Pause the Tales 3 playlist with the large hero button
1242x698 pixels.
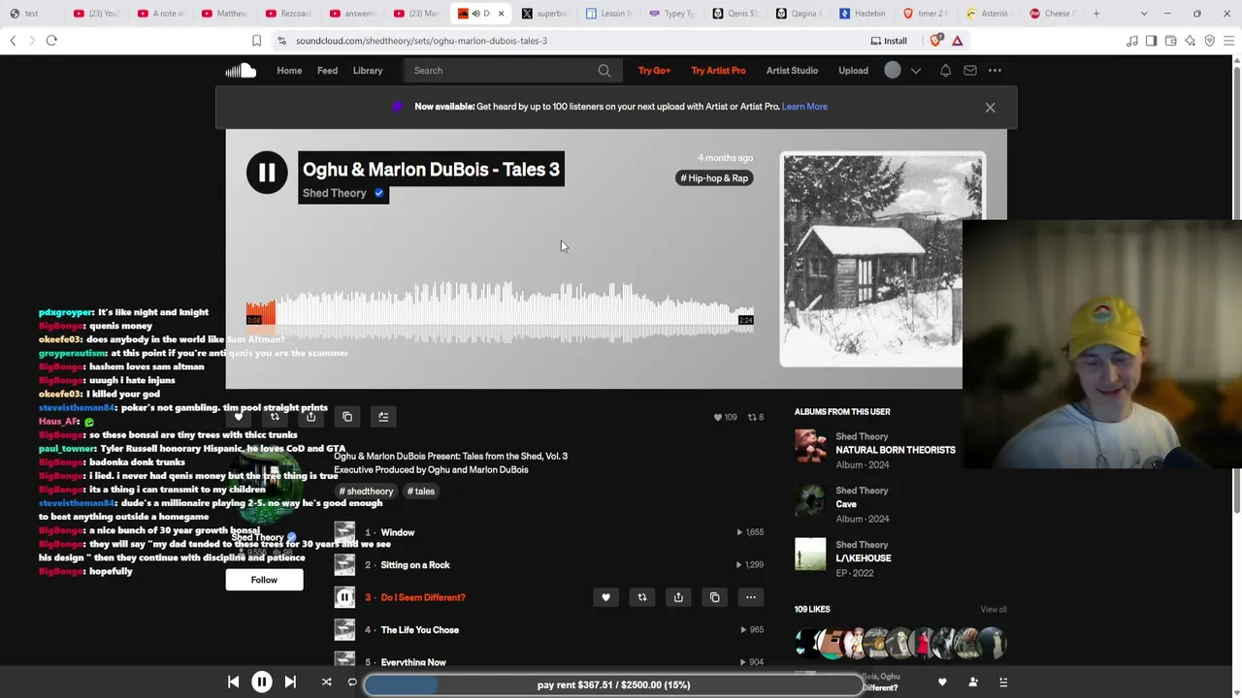point(267,173)
